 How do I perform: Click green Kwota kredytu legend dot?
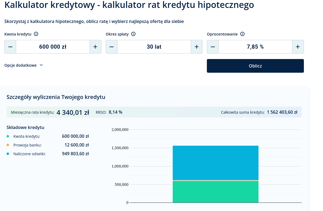[x=8, y=136]
